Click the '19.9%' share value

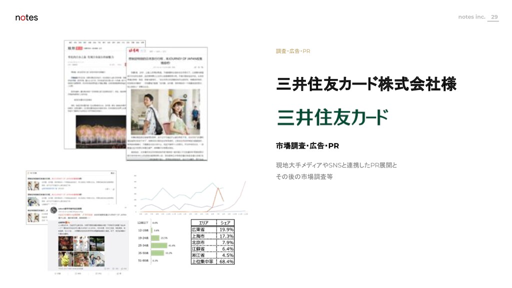(x=225, y=229)
